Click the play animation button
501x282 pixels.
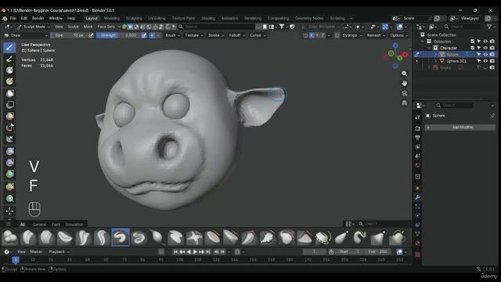[195, 252]
